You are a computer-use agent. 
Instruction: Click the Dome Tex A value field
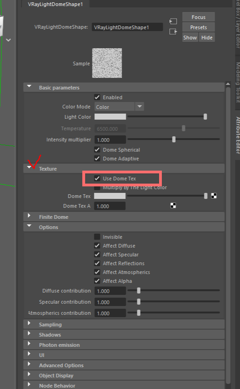click(110, 206)
